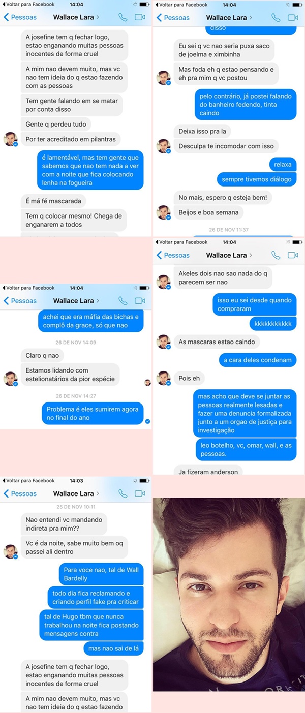Tap avatar beside 'Vc é da noite' message
Viewport: 305px width, 713px height.
click(x=11, y=551)
